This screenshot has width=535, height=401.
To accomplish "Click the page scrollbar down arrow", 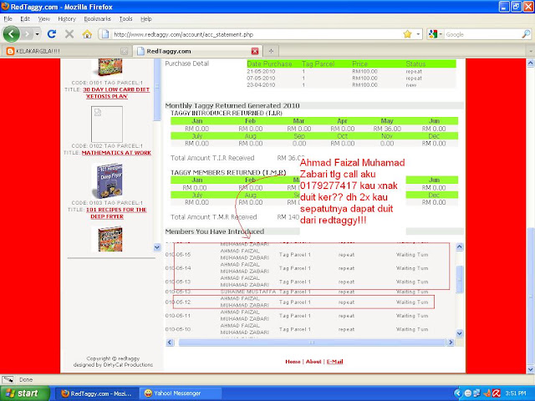I will [530, 369].
